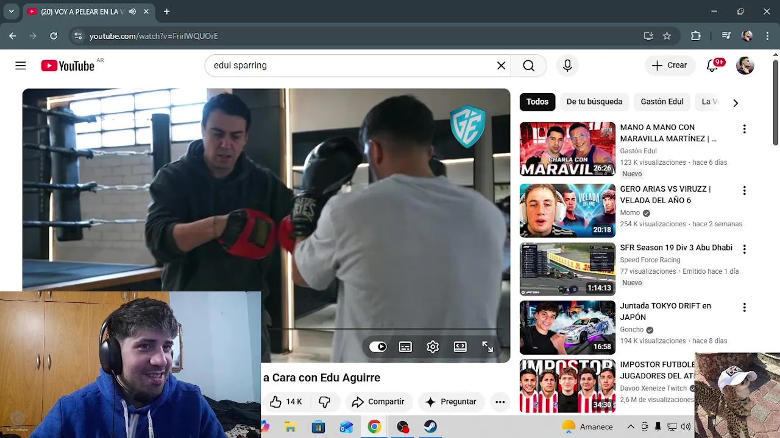This screenshot has width=780, height=438.
Task: Toggle the autoplay switch in player
Action: [378, 347]
